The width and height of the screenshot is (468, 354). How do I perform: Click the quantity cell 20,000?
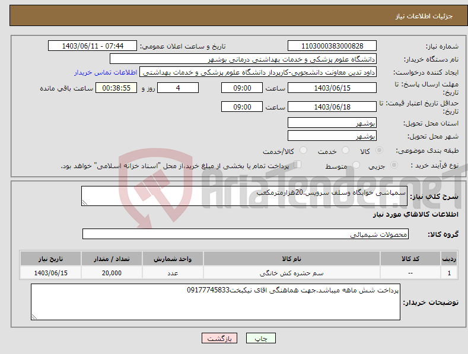point(112,273)
